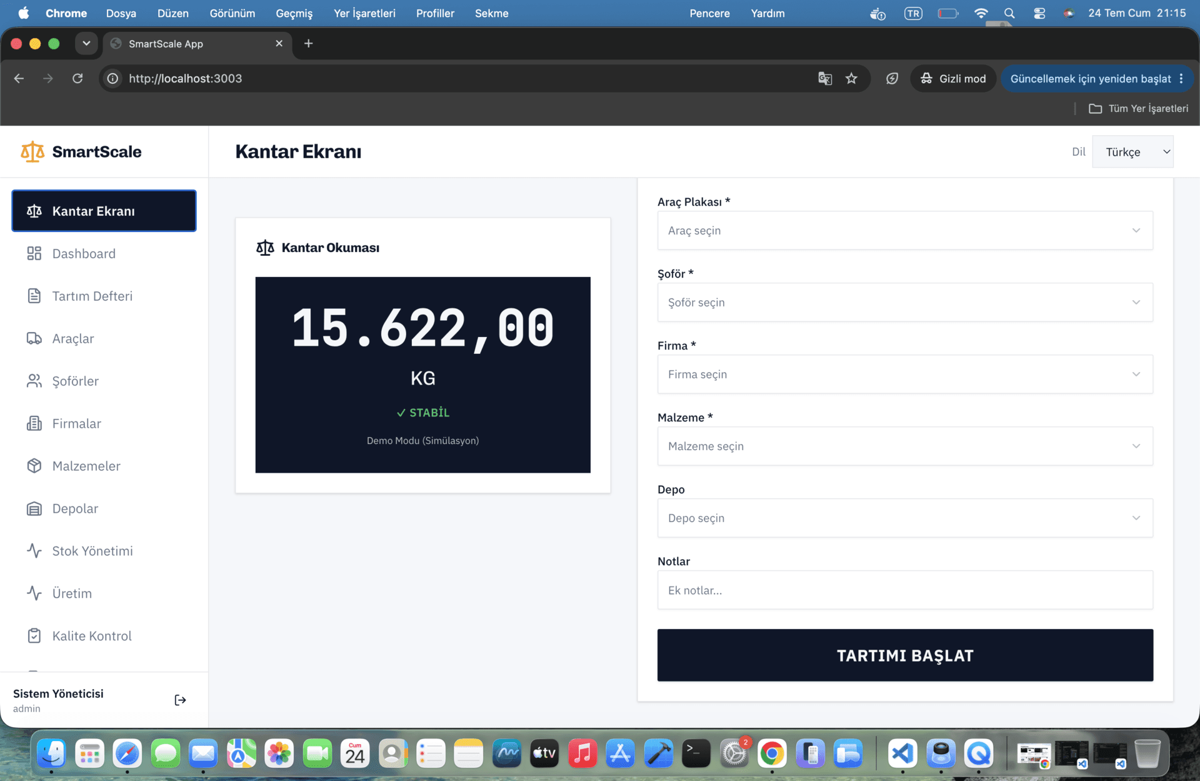Open Tüm Yer İşaretleri folder
Screen dimensions: 1200x781
(x=1139, y=108)
